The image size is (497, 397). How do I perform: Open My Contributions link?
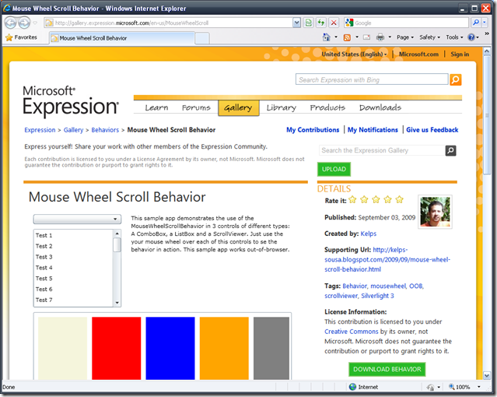point(313,130)
